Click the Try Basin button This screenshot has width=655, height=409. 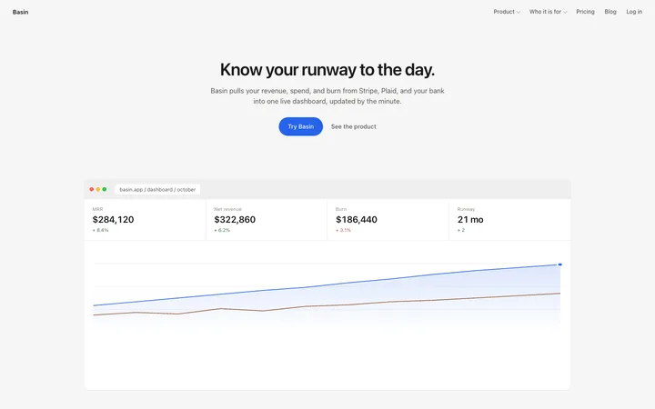[301, 126]
